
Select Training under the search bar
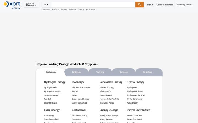point(81,9)
